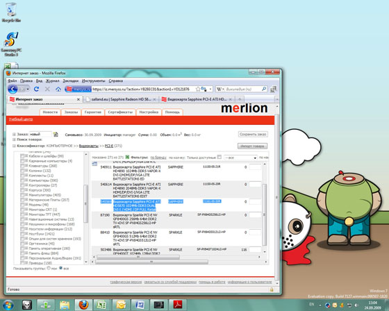The image size is (389, 311).
Task: Open Word from the taskbar
Action: (x=140, y=305)
